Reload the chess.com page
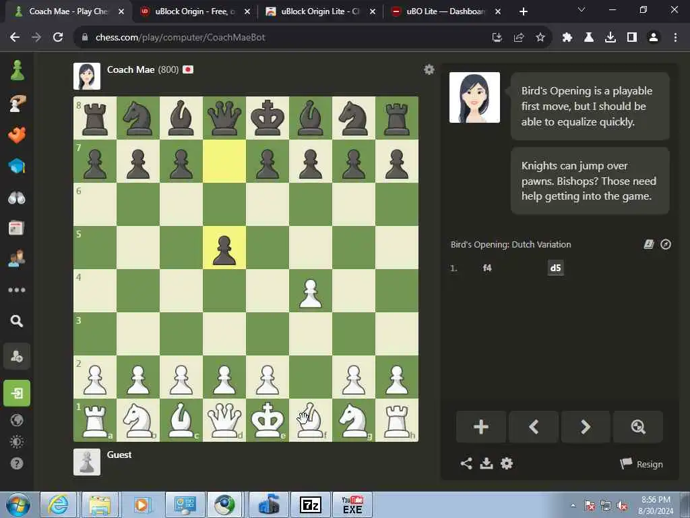690x518 pixels. (58, 38)
